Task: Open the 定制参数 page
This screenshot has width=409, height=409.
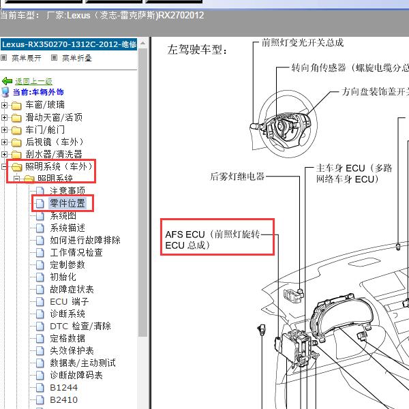Action: pos(67,264)
